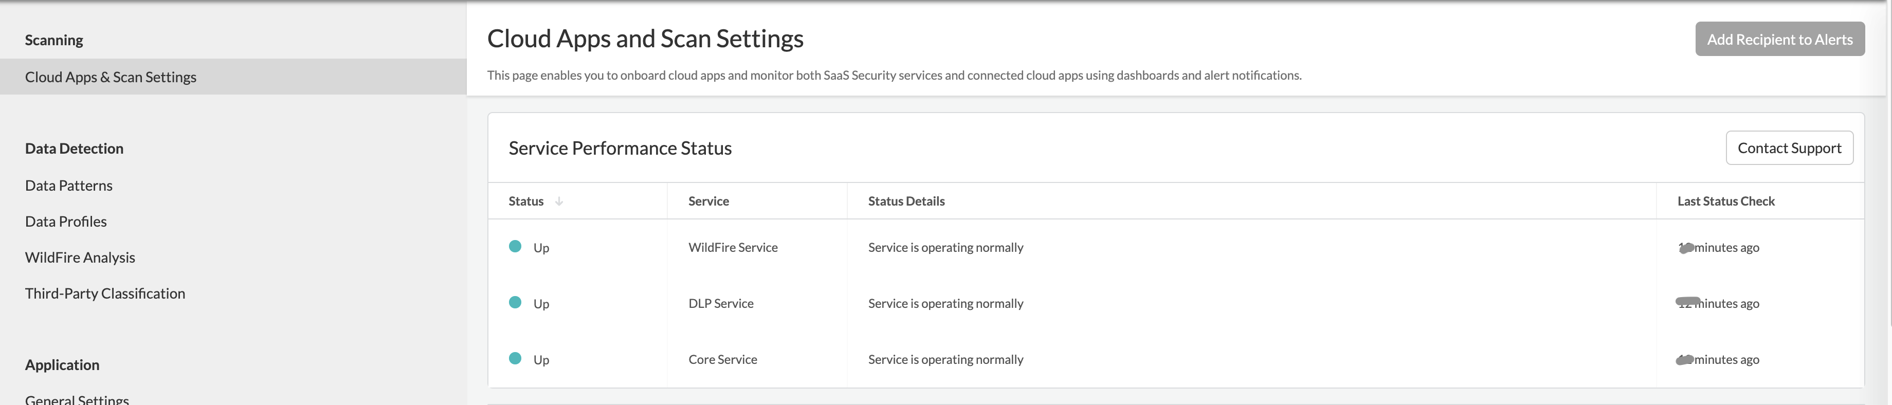Select the DLP Service row name
1892x405 pixels.
click(720, 304)
